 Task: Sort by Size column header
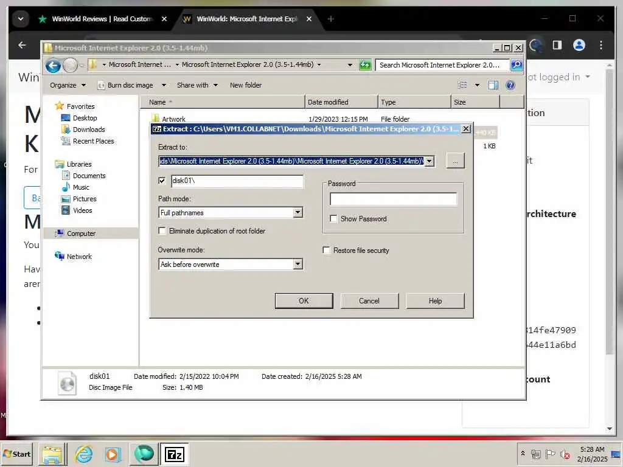pyautogui.click(x=475, y=102)
